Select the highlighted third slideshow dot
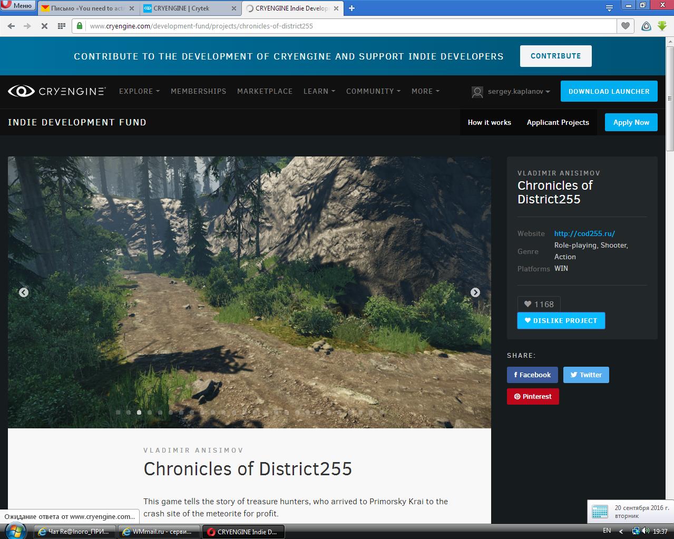Image resolution: width=674 pixels, height=539 pixels. pyautogui.click(x=139, y=412)
